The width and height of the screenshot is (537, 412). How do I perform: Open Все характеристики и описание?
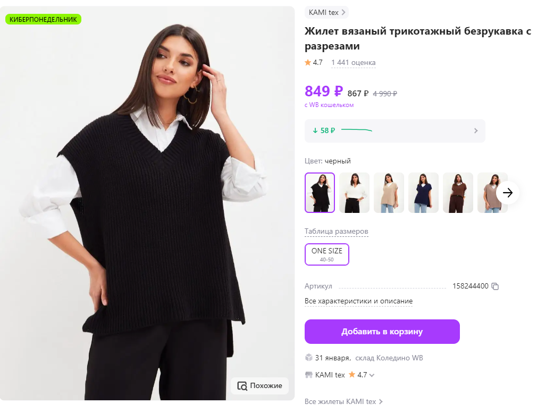coord(358,301)
